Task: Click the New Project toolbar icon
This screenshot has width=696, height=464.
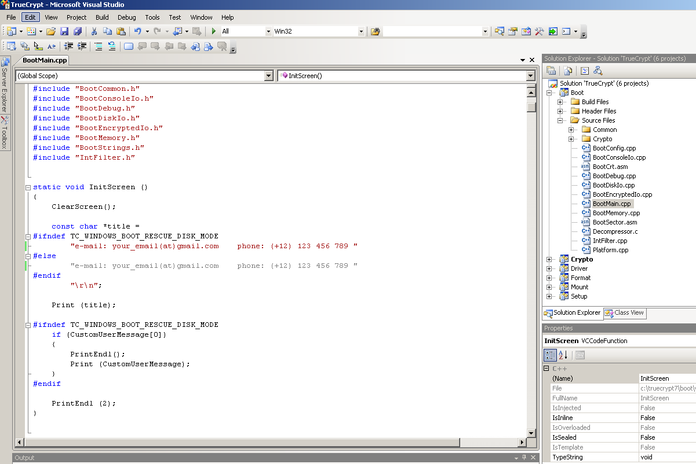Action: tap(11, 31)
